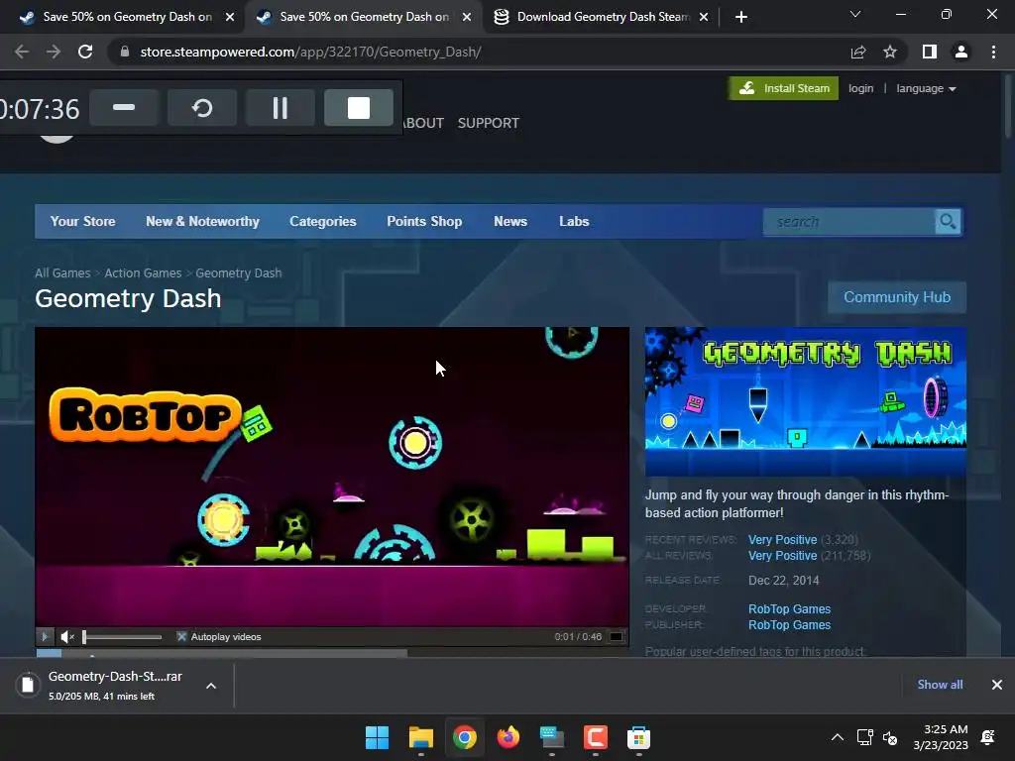Open the Labs tab
This screenshot has width=1015, height=761.
tap(574, 221)
